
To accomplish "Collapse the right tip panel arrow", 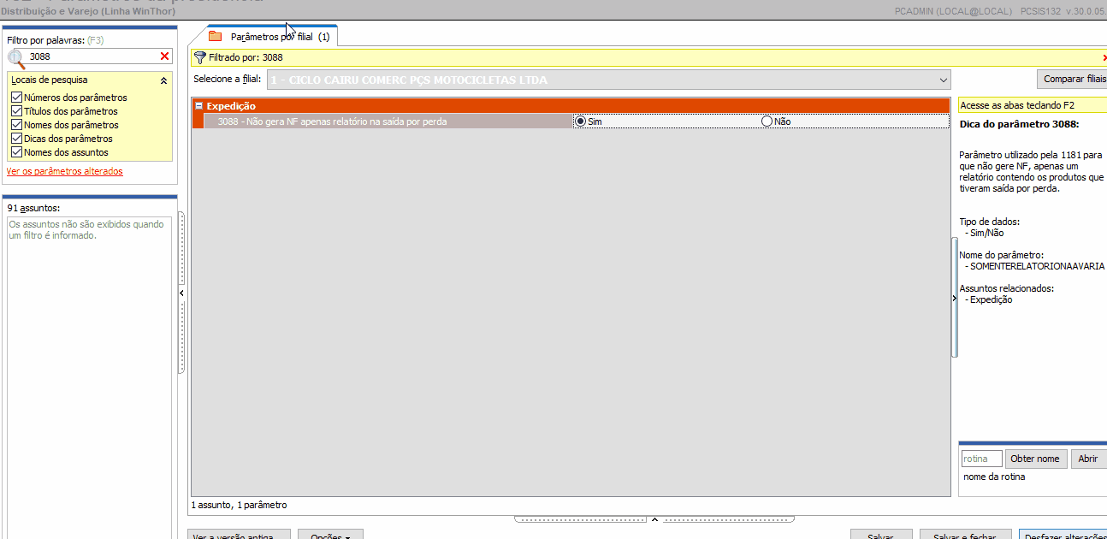I will 955,298.
